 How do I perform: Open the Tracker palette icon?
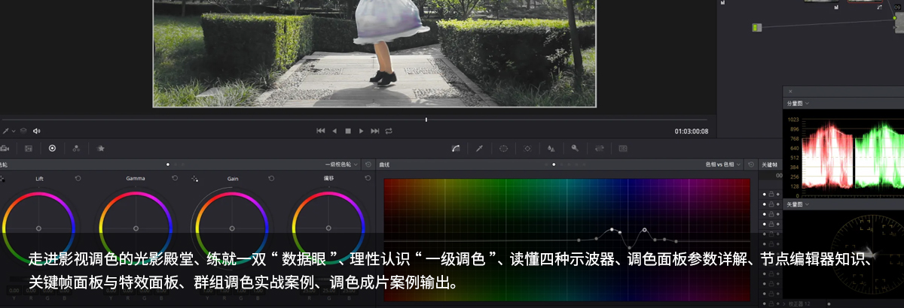(x=527, y=149)
